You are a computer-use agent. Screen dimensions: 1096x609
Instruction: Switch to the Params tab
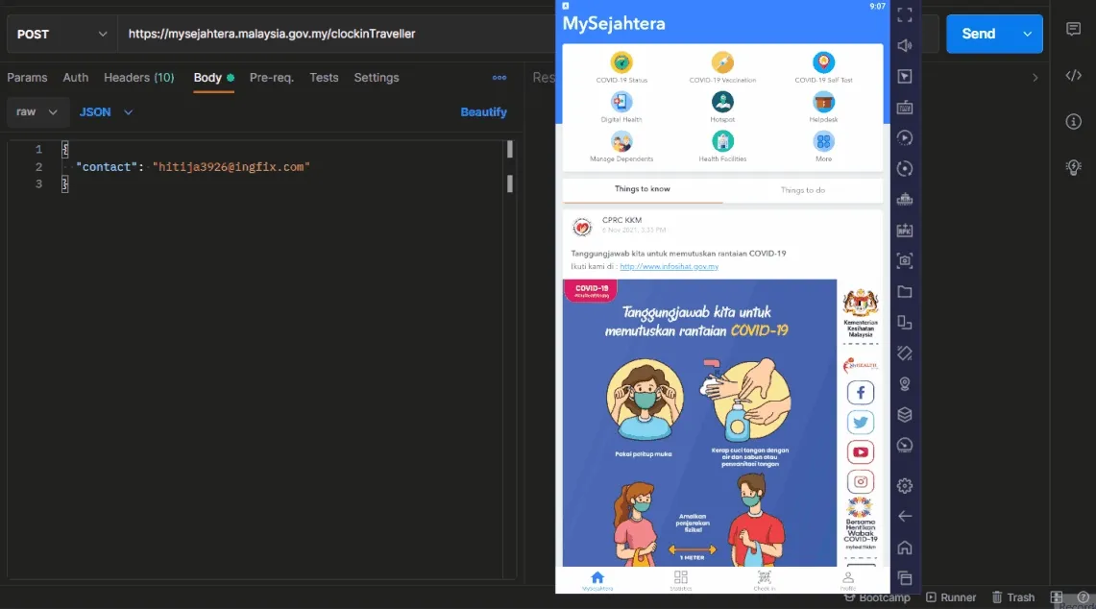click(x=27, y=78)
